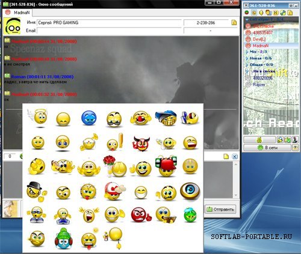
Task: Click the red-green flower icon in contact list toolbar
Action: point(247,13)
